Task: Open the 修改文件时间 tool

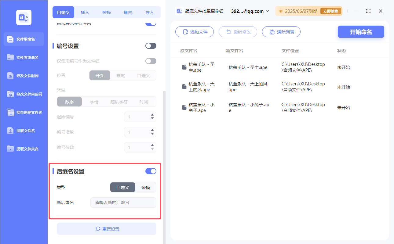Action: point(24,76)
